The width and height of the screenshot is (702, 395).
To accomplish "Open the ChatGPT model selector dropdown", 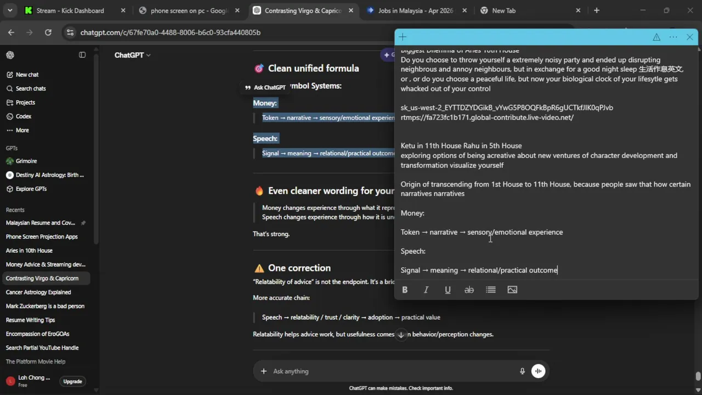I will (x=132, y=55).
